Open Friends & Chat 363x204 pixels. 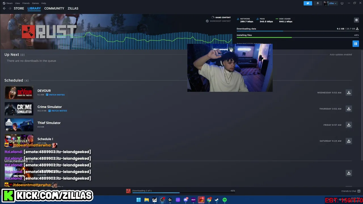(351, 191)
